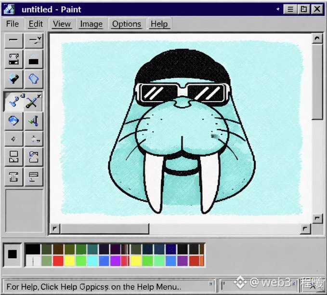Open the line tool with dropdown arrow

tap(34, 40)
